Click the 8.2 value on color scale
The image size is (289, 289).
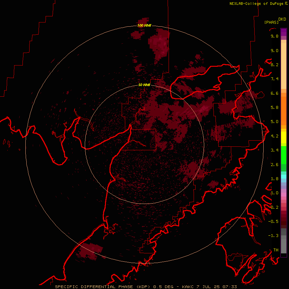point(275,65)
